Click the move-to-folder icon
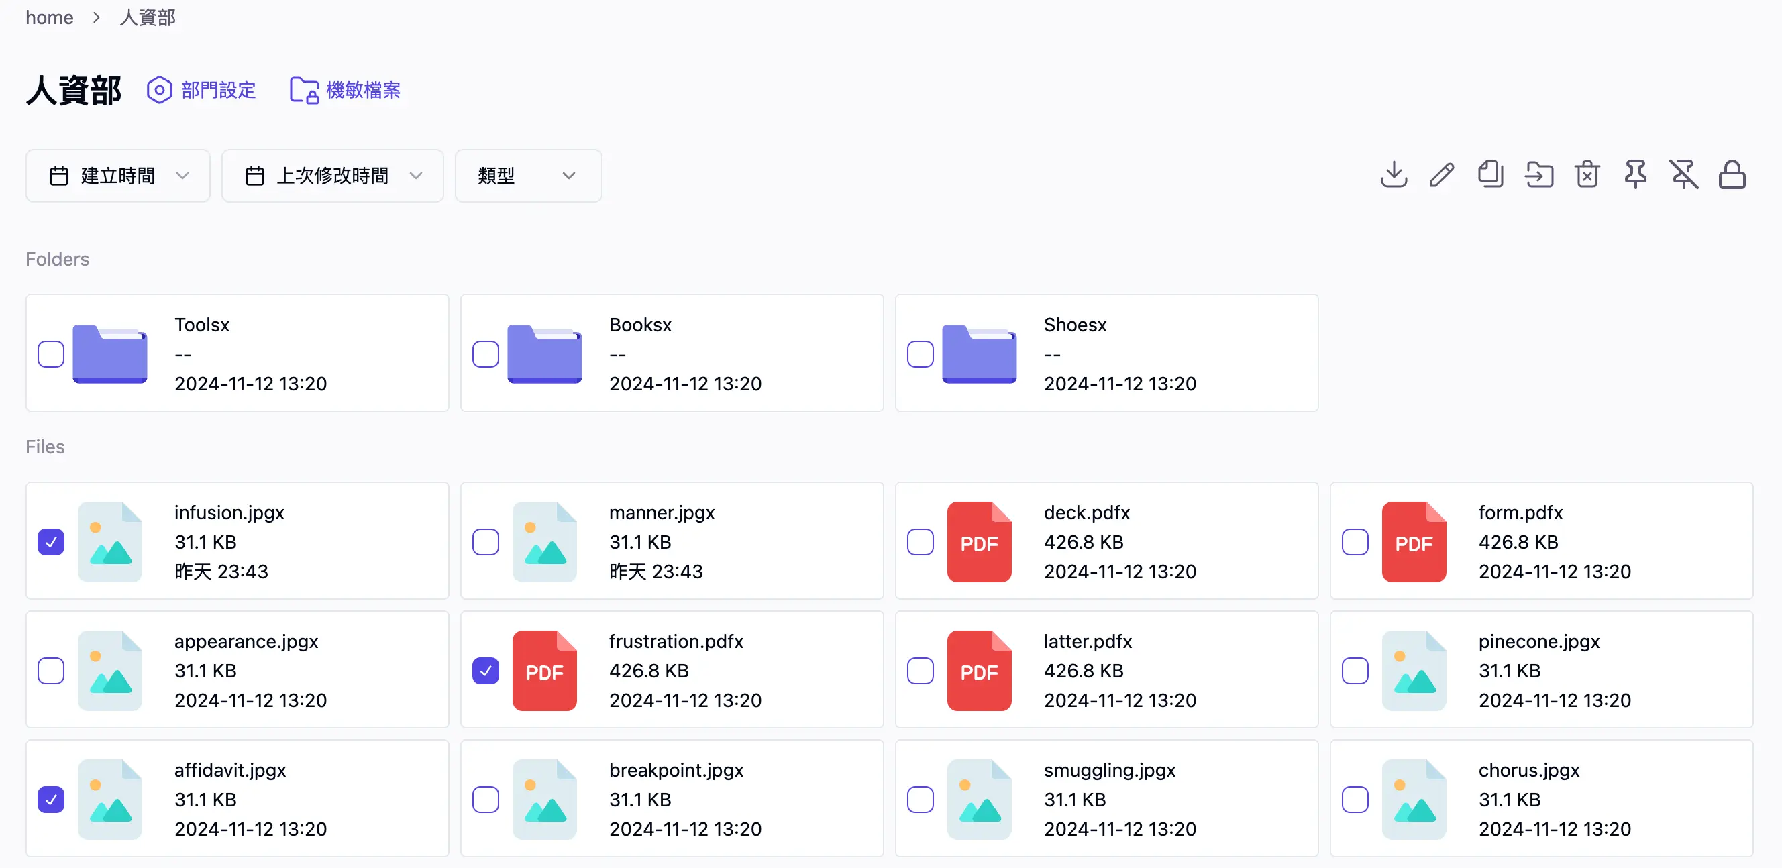The width and height of the screenshot is (1782, 868). (1538, 175)
